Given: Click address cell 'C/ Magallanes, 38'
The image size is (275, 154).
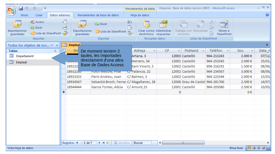Looking at the screenshot, I should click(141, 82).
